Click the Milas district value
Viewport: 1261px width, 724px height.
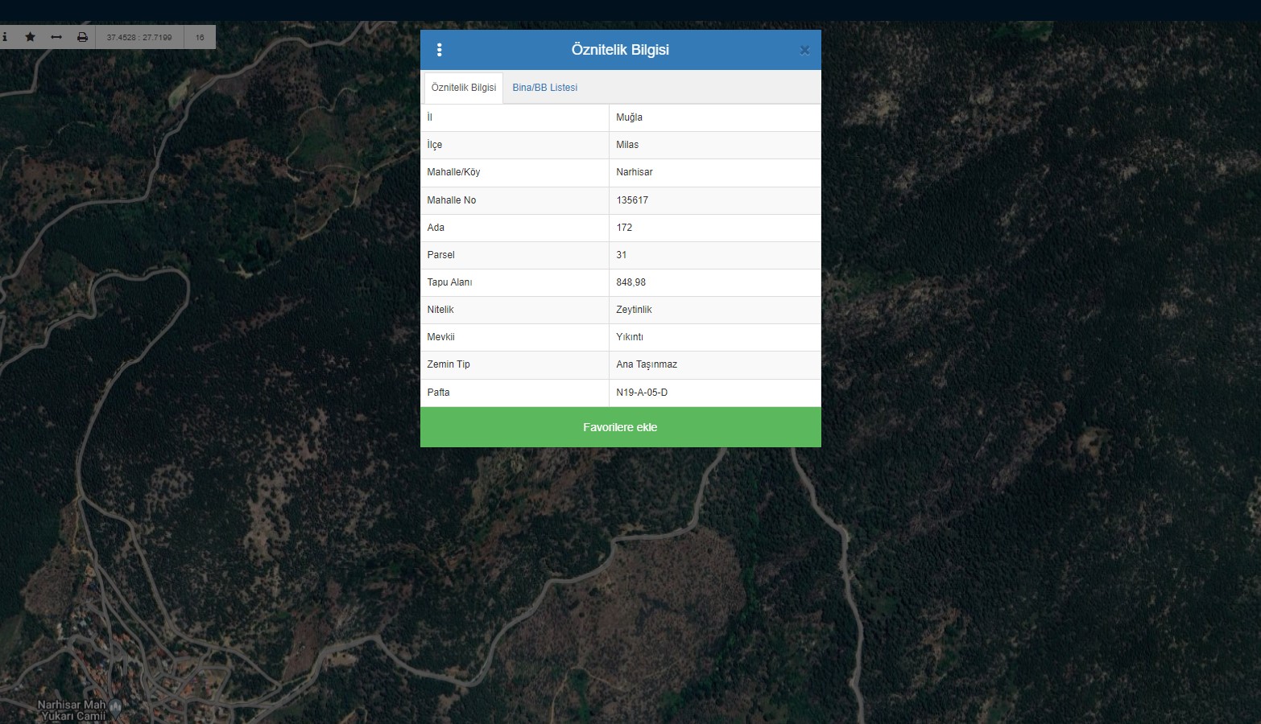(x=627, y=145)
